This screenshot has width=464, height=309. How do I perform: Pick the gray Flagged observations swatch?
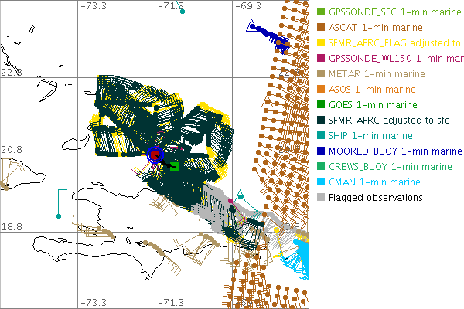[x=321, y=197]
